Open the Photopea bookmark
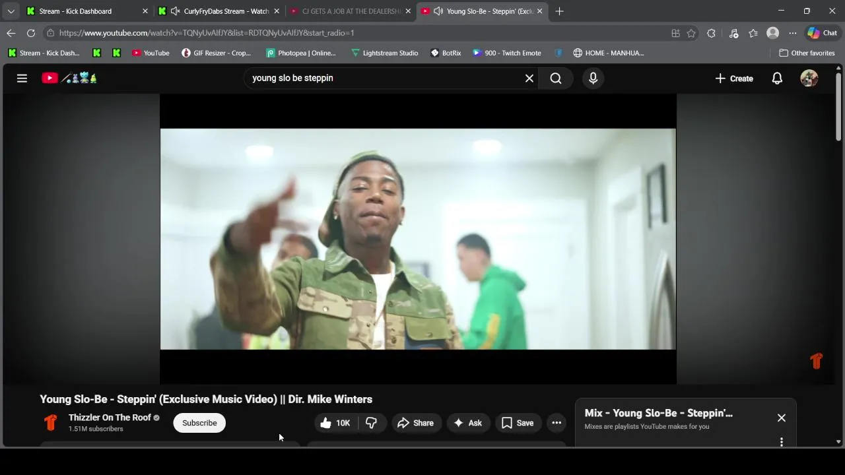Screen dimensions: 845x475 point(301,53)
